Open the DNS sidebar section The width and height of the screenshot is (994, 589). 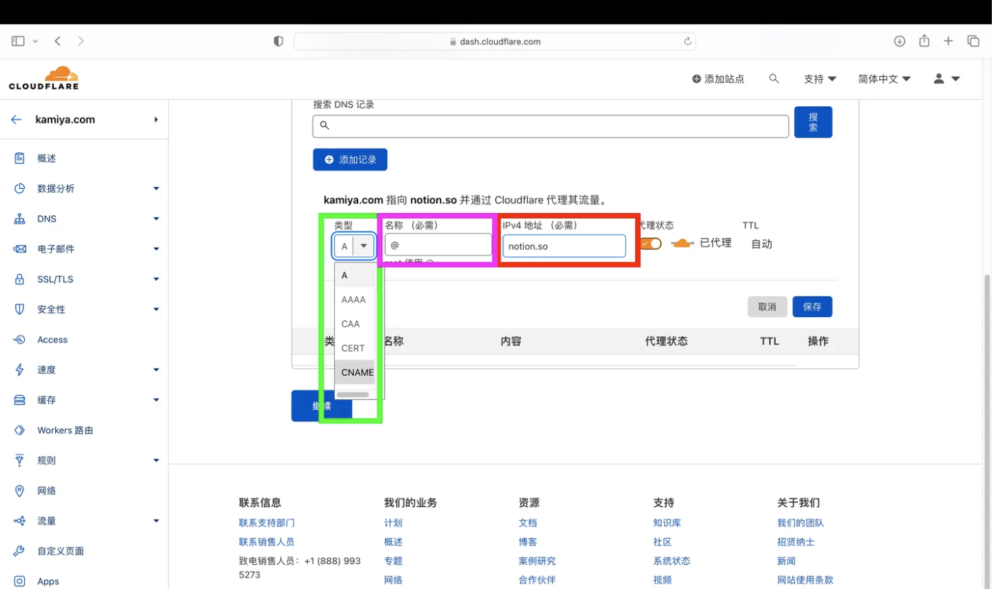[47, 219]
